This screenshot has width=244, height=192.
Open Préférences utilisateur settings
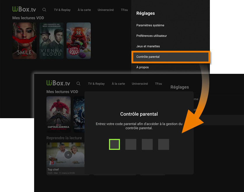(x=151, y=36)
